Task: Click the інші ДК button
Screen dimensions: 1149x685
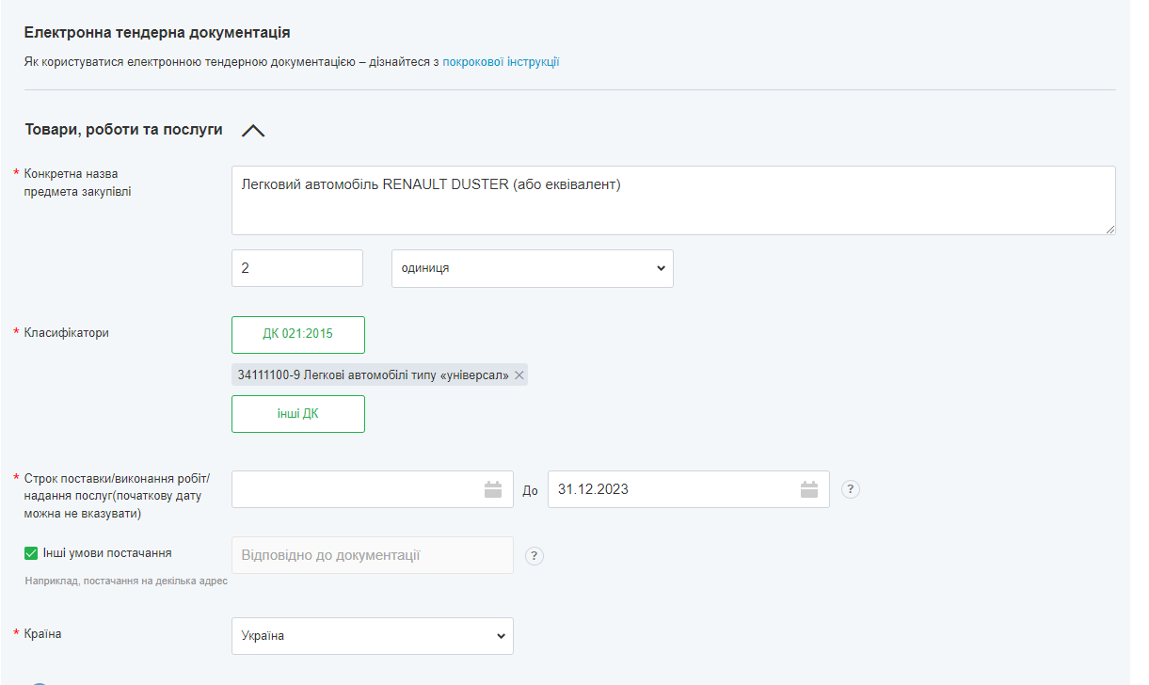Action: point(298,414)
